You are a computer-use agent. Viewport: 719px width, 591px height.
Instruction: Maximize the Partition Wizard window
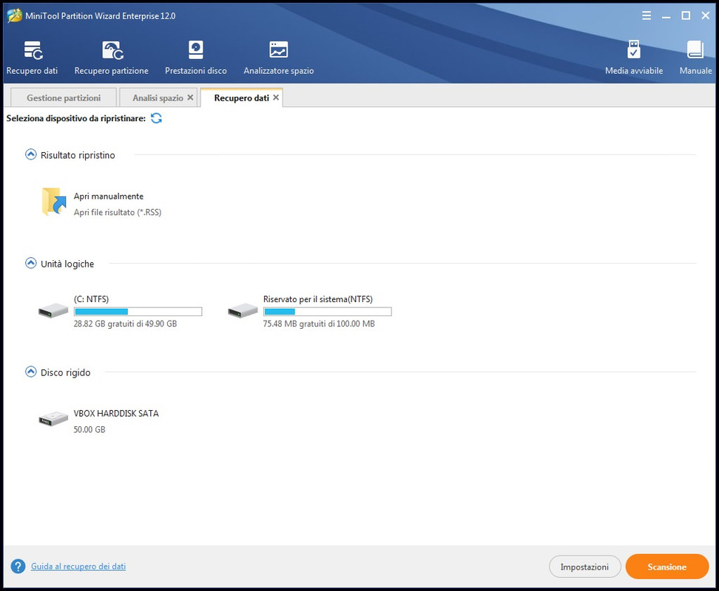coord(686,16)
